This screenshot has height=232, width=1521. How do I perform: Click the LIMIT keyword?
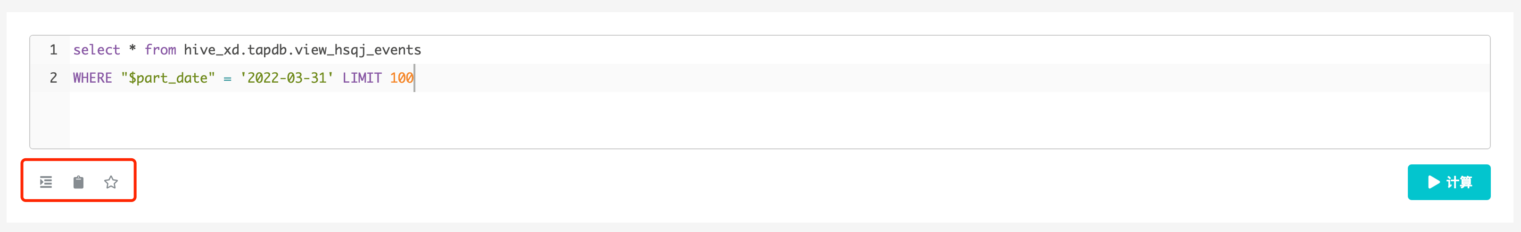pos(362,78)
